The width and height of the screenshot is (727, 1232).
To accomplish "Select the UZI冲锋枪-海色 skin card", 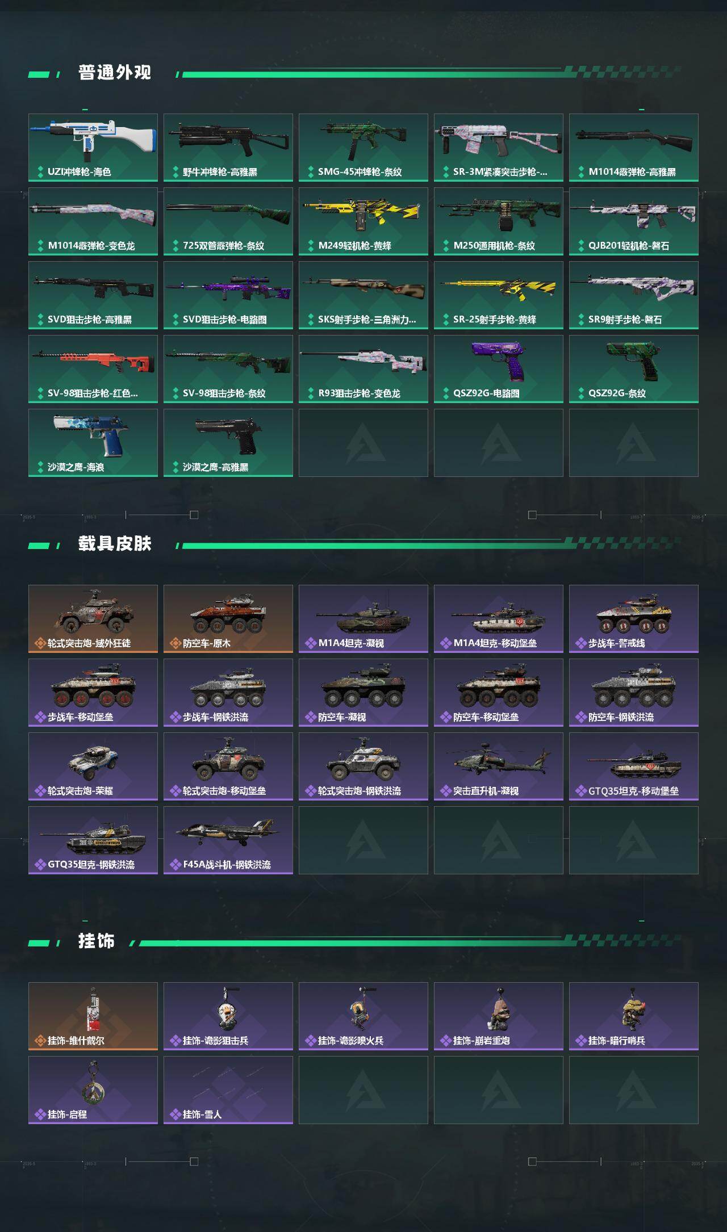I will pos(93,148).
